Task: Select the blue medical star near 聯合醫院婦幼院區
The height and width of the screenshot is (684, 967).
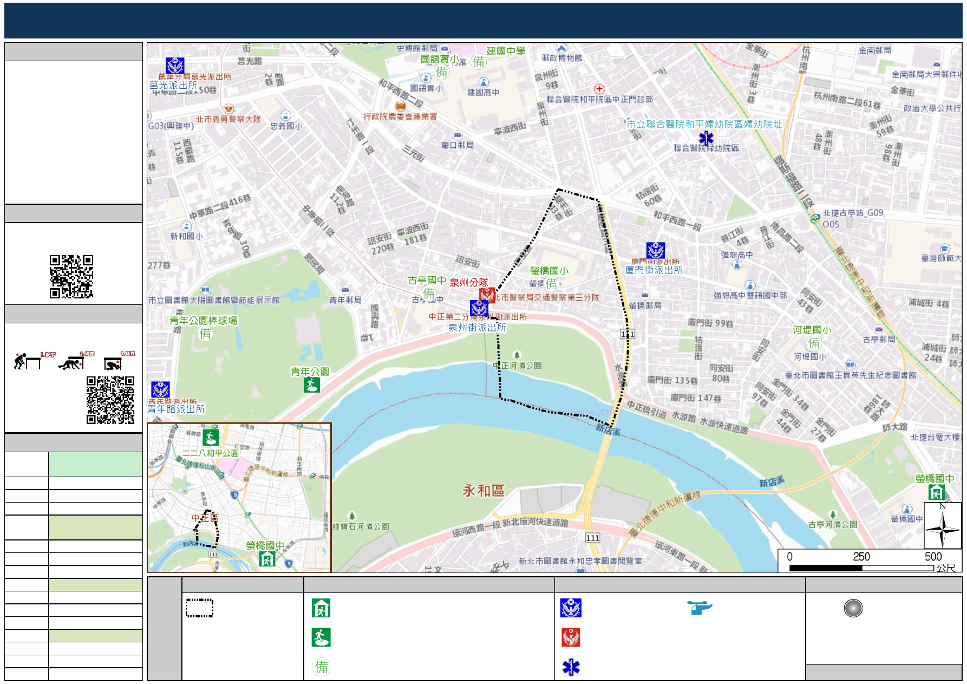Action: 706,138
